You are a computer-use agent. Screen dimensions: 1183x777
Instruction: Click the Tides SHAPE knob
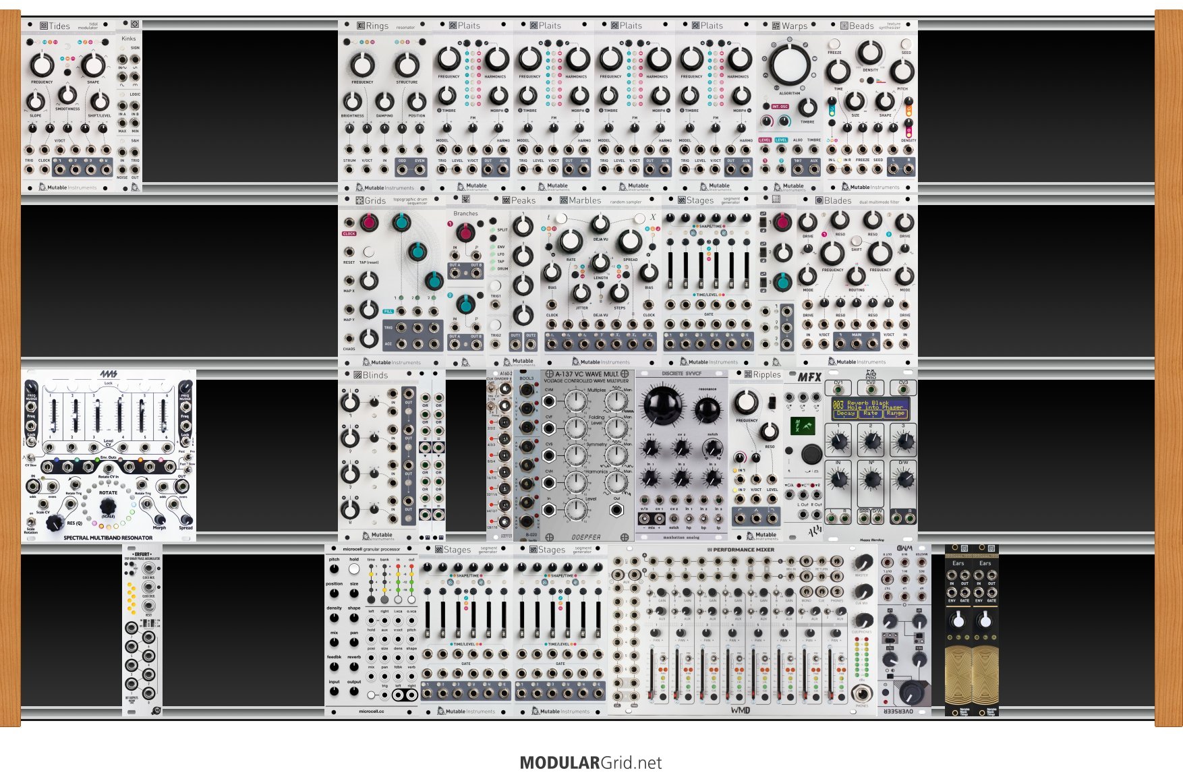pyautogui.click(x=93, y=65)
